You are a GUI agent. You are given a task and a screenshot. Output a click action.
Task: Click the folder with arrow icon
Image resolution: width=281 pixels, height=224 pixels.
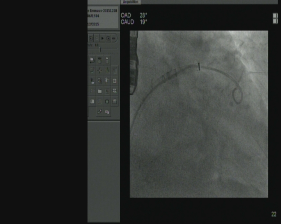pos(92,60)
